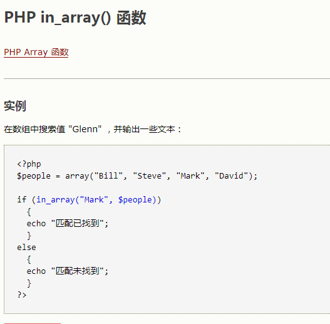The image size is (330, 324).
Task: Click the horizontal divider under the link
Action: 167,78
